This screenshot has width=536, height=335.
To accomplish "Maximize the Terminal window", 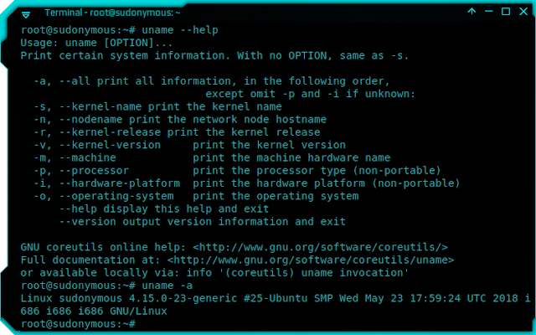I will 506,11.
